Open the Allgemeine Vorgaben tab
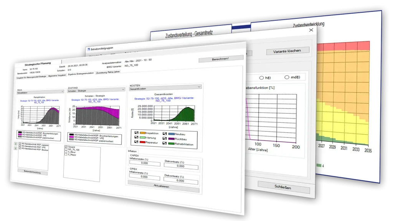The width and height of the screenshot is (393, 221). (57, 75)
